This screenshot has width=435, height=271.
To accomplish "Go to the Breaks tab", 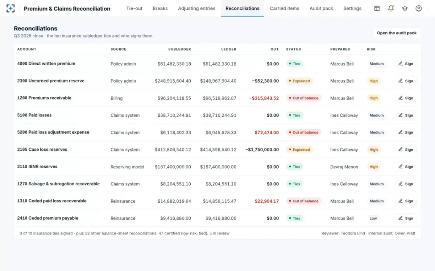I will point(160,8).
